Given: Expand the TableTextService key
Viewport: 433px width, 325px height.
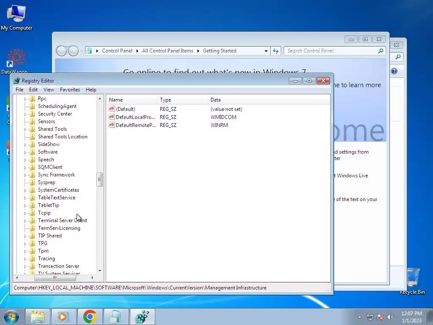Looking at the screenshot, I should coord(25,198).
